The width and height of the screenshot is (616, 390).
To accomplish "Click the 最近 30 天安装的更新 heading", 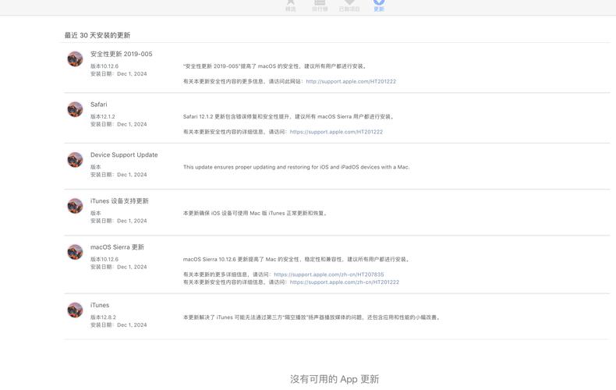I will (97, 35).
